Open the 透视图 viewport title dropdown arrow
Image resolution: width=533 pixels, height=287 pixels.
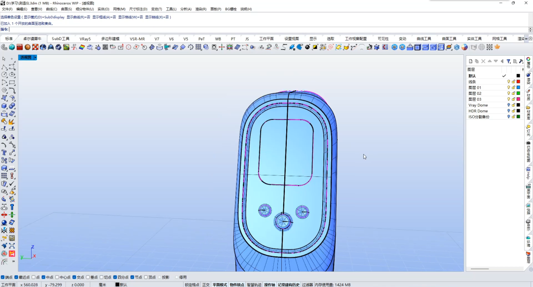36,57
